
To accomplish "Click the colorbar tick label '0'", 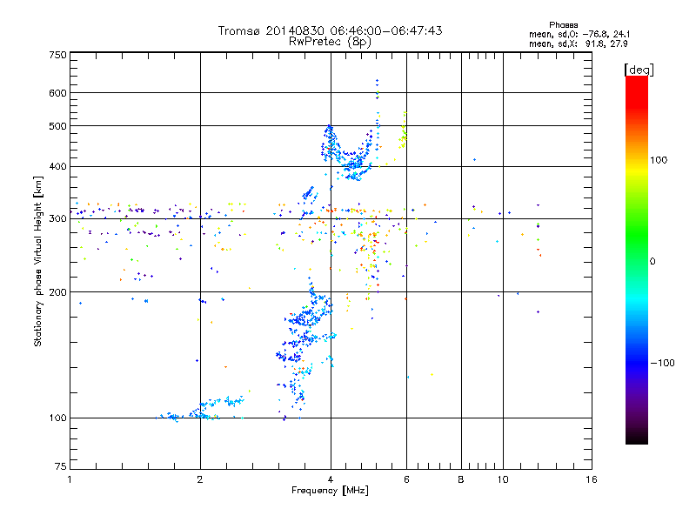I will (x=652, y=262).
